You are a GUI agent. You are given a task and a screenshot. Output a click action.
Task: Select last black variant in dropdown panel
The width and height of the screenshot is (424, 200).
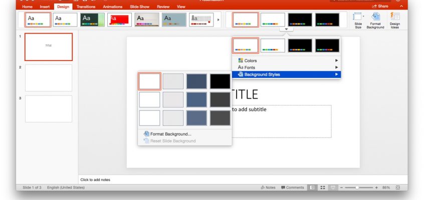pyautogui.click(x=327, y=45)
